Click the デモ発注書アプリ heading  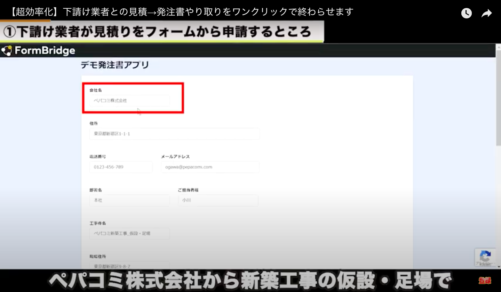pyautogui.click(x=115, y=65)
